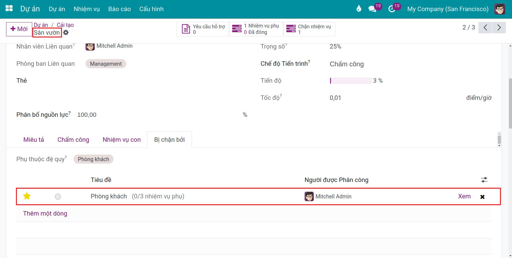Click the Dự án breadcrumb link
Image resolution: width=512 pixels, height=258 pixels.
41,25
